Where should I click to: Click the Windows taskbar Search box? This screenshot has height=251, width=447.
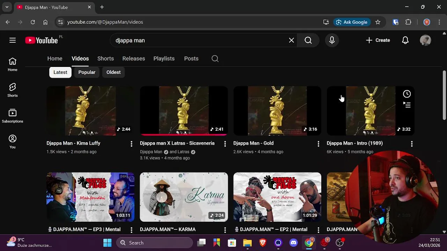(x=154, y=243)
